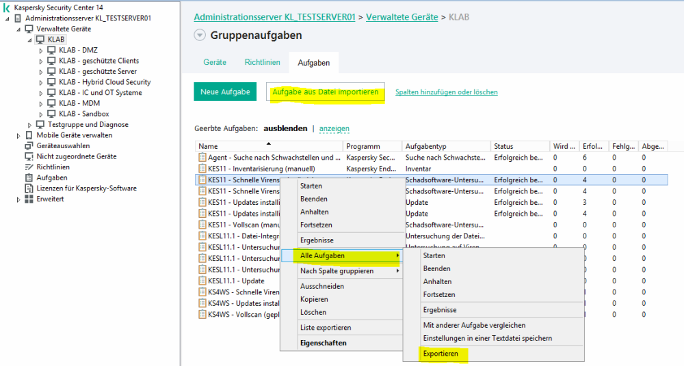Sort by the Name column header
The height and width of the screenshot is (366, 684).
[x=269, y=146]
